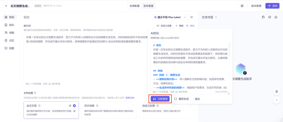Viewport: 283px width, 122px height.
Task: Select 规划 in the left sidebar
Action: [10, 17]
